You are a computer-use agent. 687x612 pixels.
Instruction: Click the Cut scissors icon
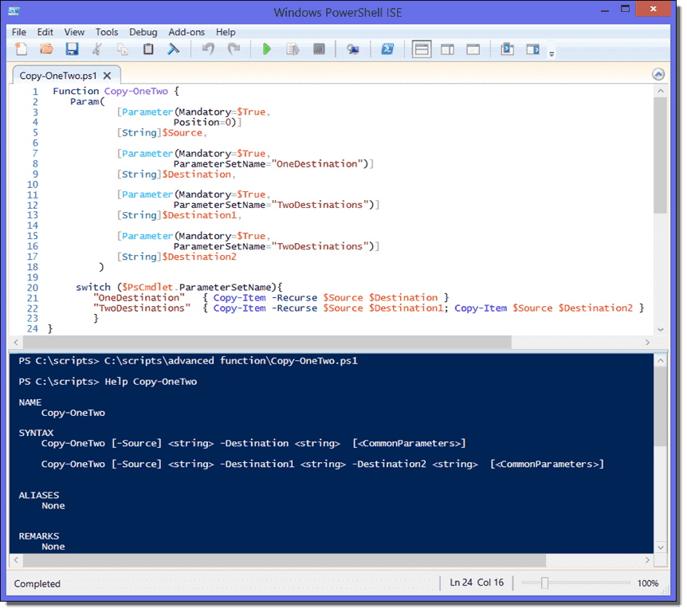(x=97, y=49)
